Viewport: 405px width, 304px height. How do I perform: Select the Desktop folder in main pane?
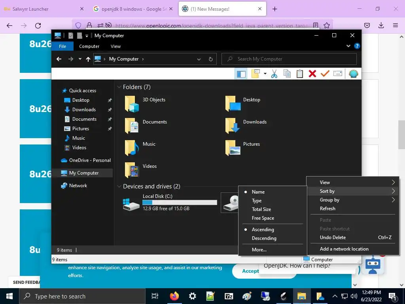[243, 104]
